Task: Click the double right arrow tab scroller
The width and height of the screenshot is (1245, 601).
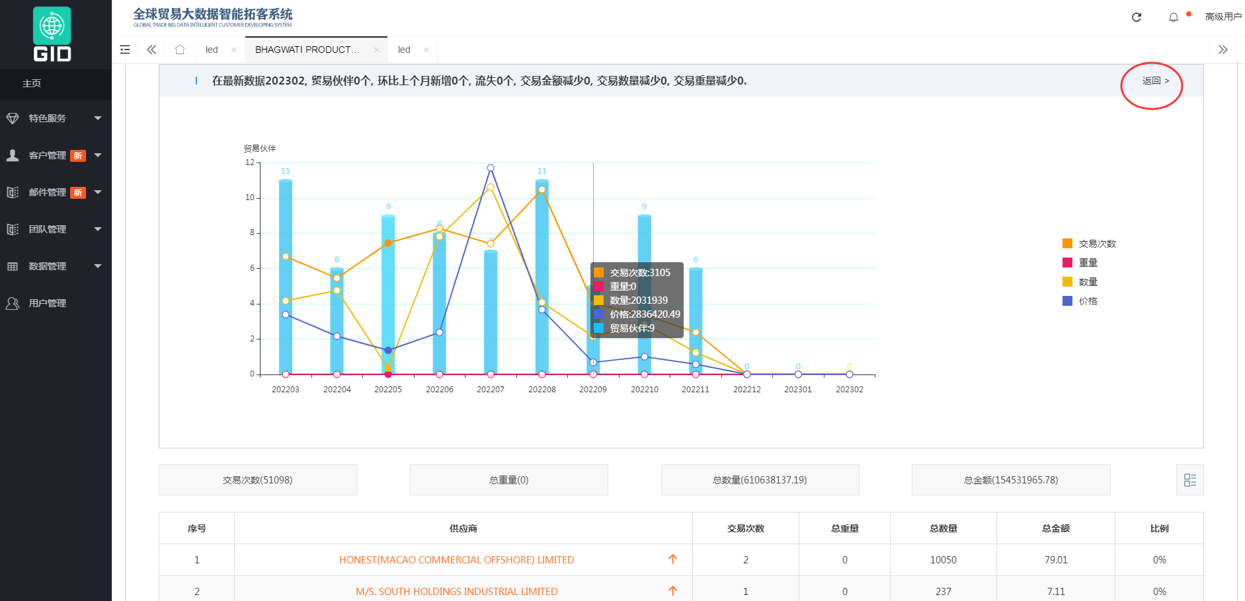Action: 1223,50
